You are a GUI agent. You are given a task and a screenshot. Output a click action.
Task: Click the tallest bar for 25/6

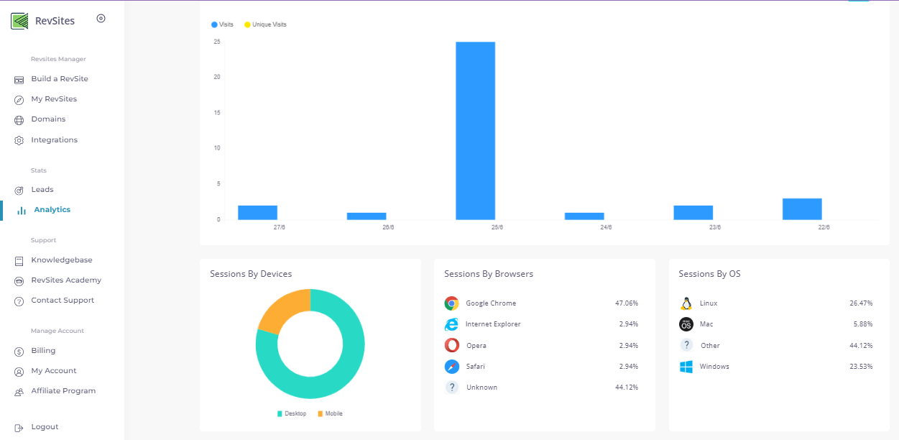click(475, 131)
